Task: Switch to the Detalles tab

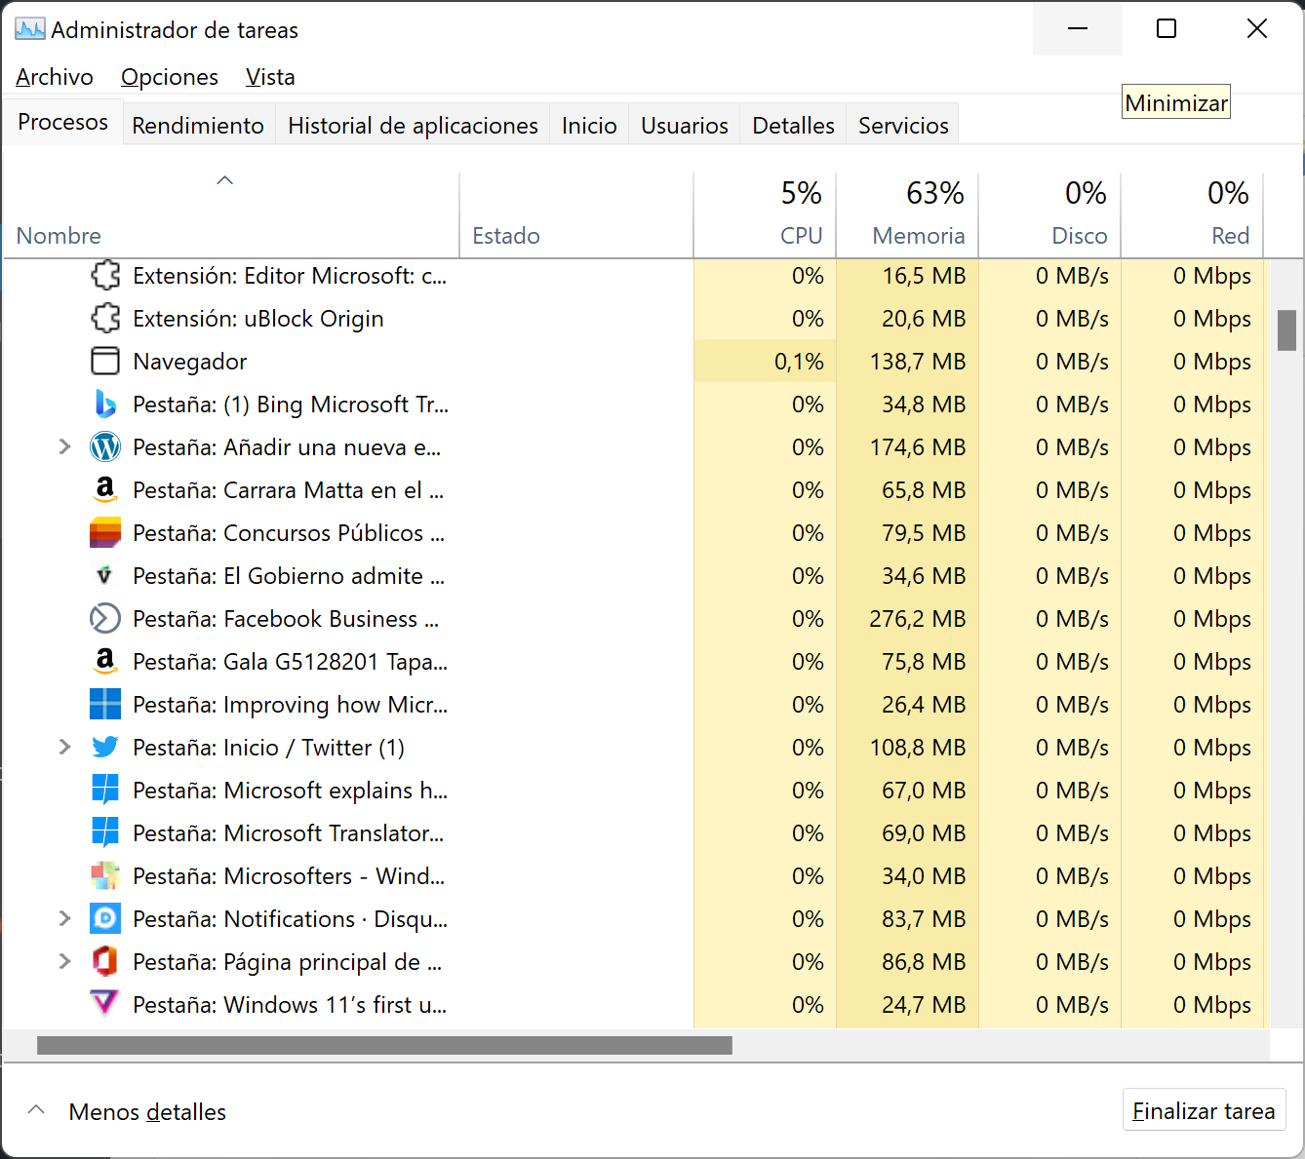Action: point(793,126)
